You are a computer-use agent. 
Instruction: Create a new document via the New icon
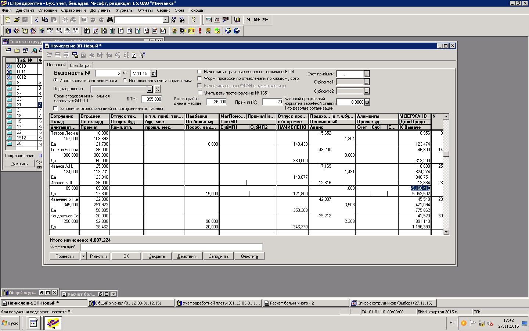point(8,19)
